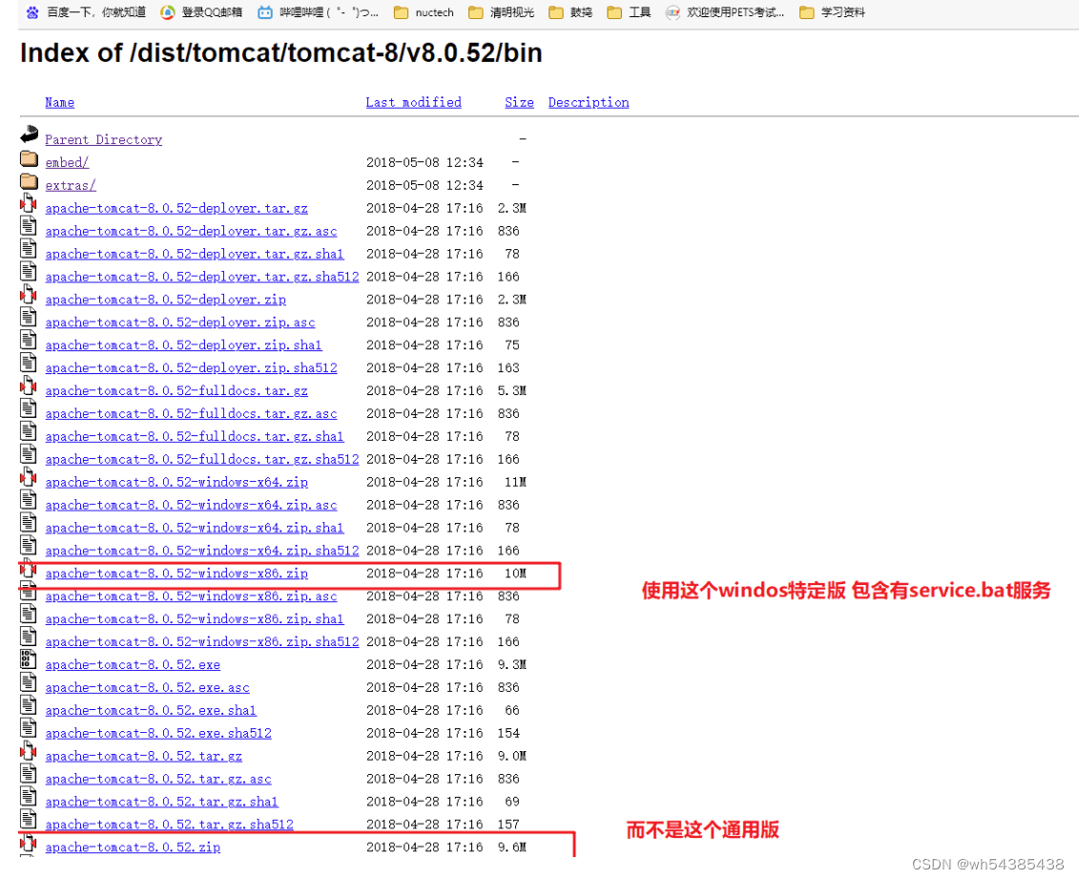Open apache-tomcat-8.0.52-deployer.zip.asc link
This screenshot has height=879, width=1079.
180,323
